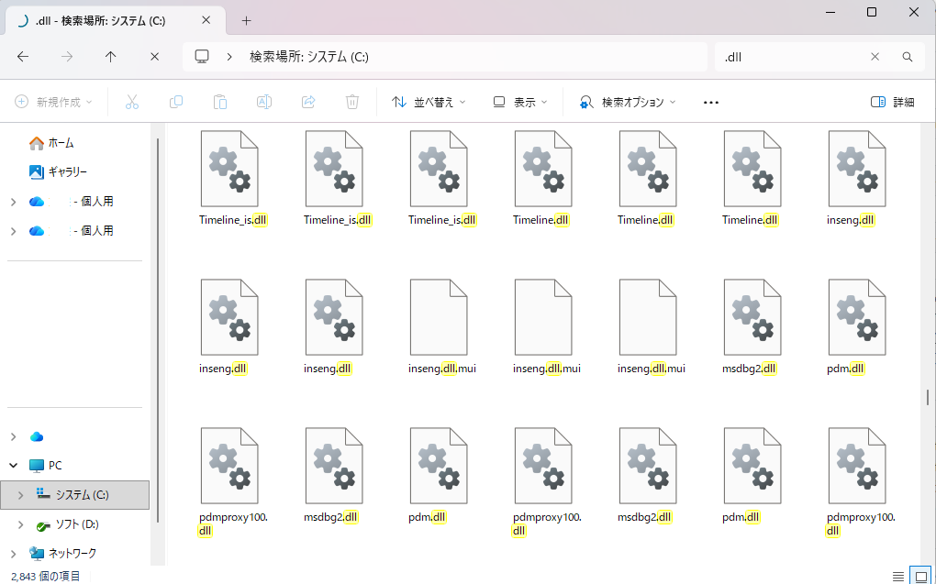The height and width of the screenshot is (584, 936).
Task: Click the Cut scissors icon in toolbar
Action: click(x=131, y=102)
